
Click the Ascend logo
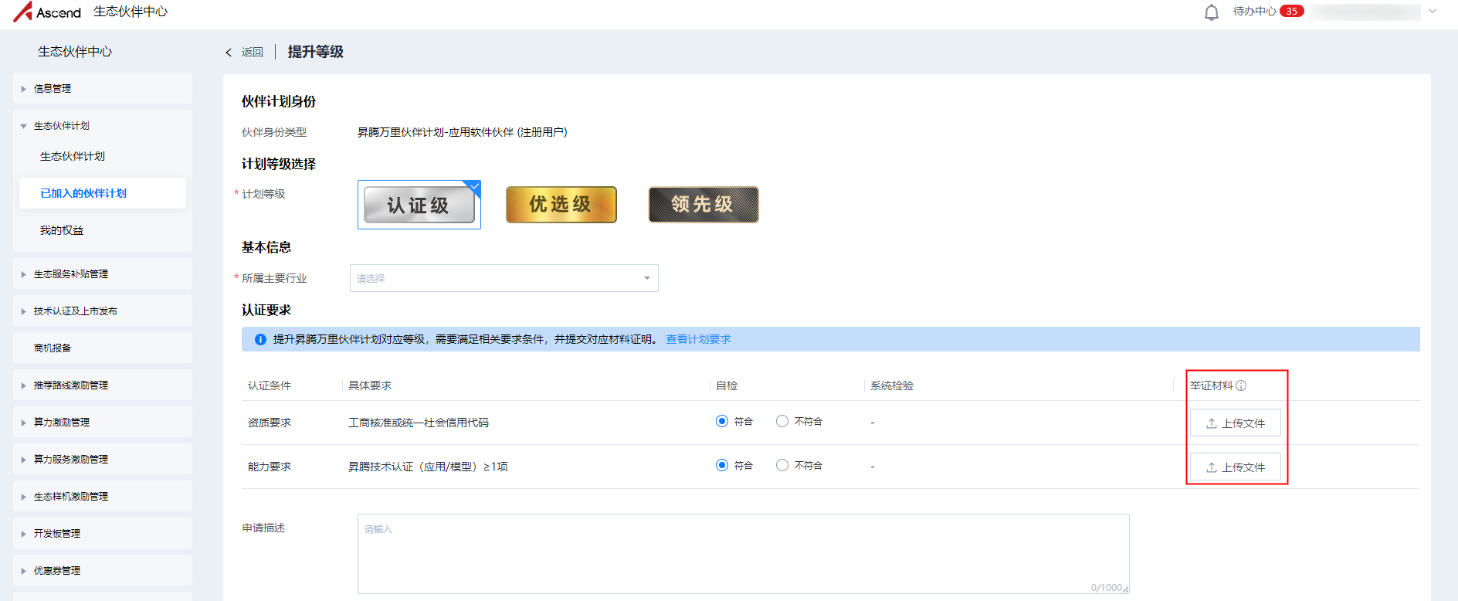click(47, 12)
